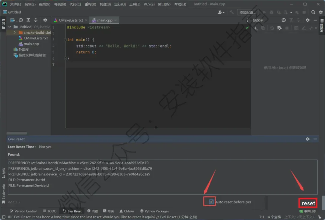Toggle Auto reset before per checkbox
The height and width of the screenshot is (220, 325).
pos(211,202)
